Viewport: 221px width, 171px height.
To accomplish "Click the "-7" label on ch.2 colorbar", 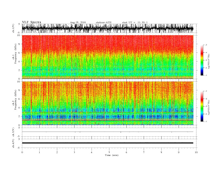I will tap(206, 122).
